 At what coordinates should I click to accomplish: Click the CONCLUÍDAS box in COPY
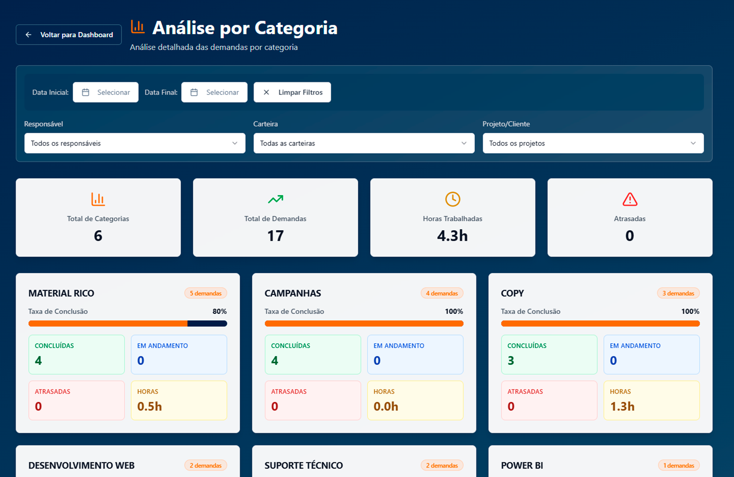click(x=549, y=355)
